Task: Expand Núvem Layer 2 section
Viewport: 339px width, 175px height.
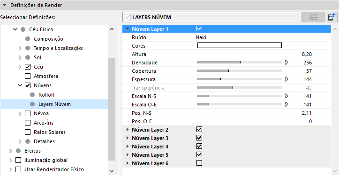Action: (128, 130)
